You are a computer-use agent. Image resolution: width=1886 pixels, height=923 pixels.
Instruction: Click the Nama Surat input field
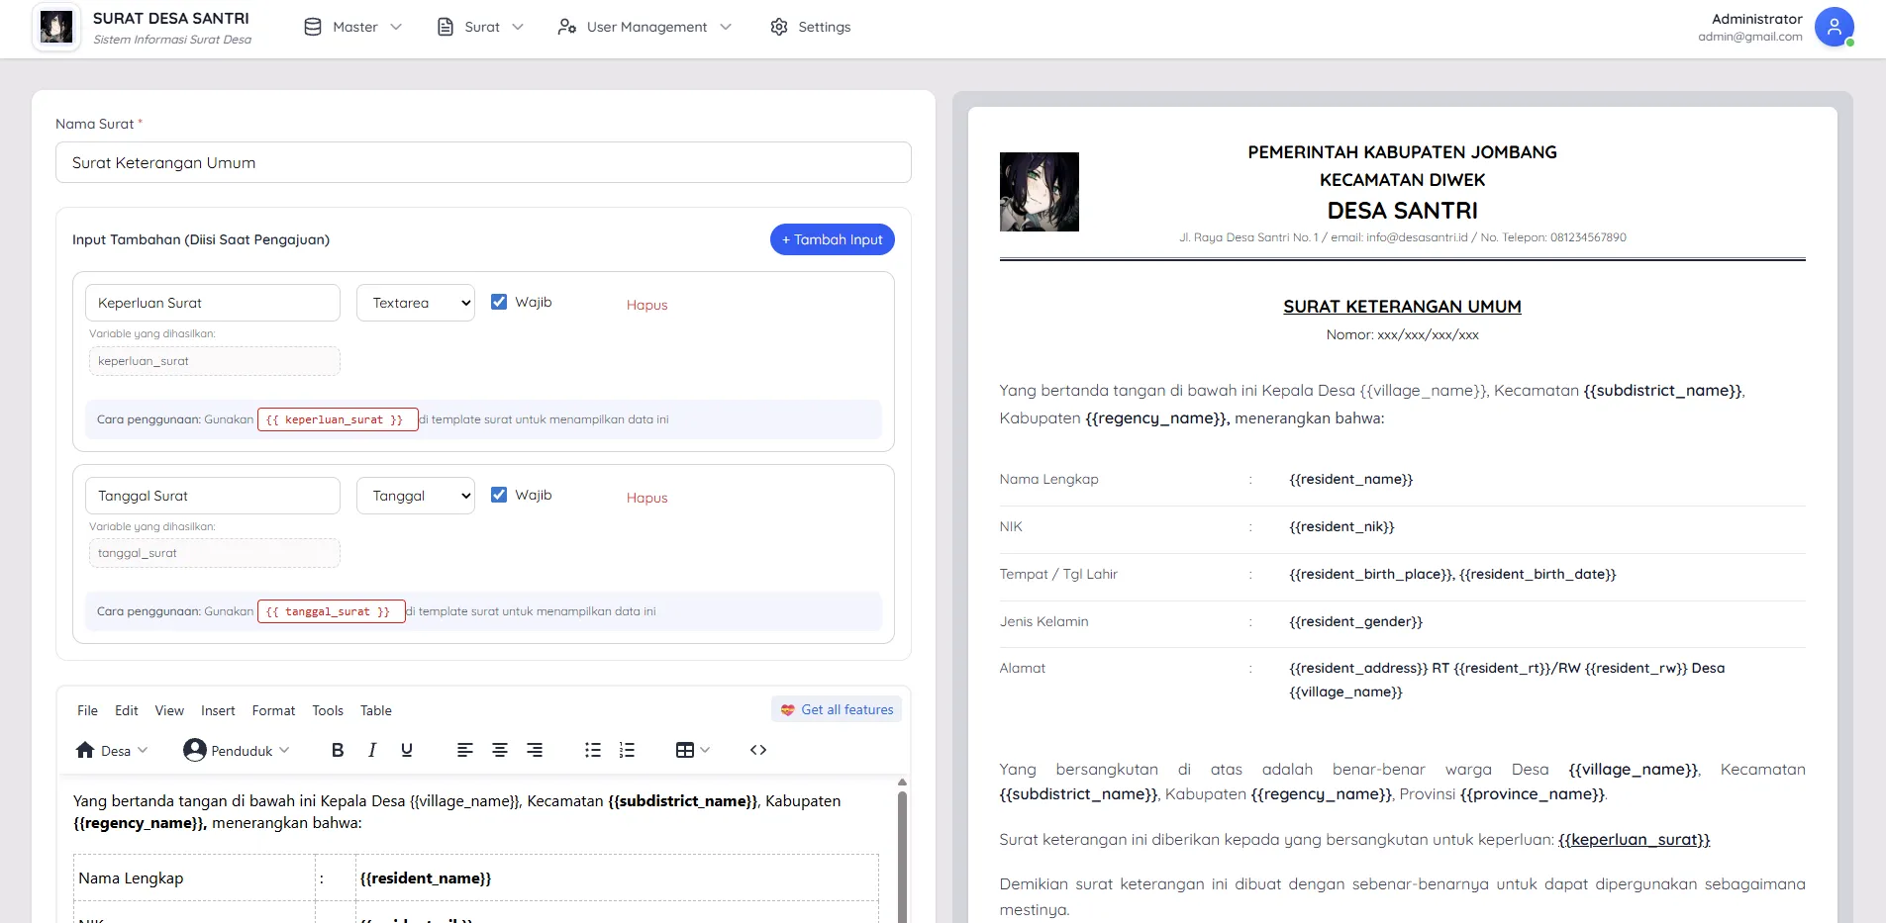click(x=483, y=162)
